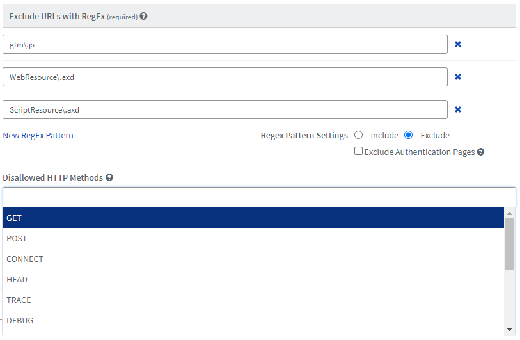
Task: Select the Exclude regex pattern setting
Action: [409, 135]
